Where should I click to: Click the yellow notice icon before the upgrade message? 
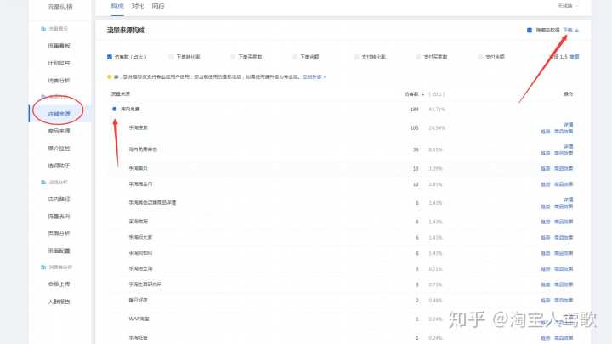(x=110, y=76)
